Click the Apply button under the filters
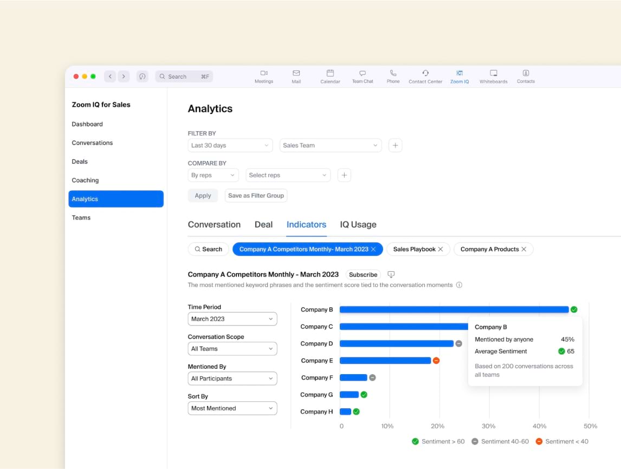Viewport: 621px width, 469px height. pyautogui.click(x=203, y=195)
